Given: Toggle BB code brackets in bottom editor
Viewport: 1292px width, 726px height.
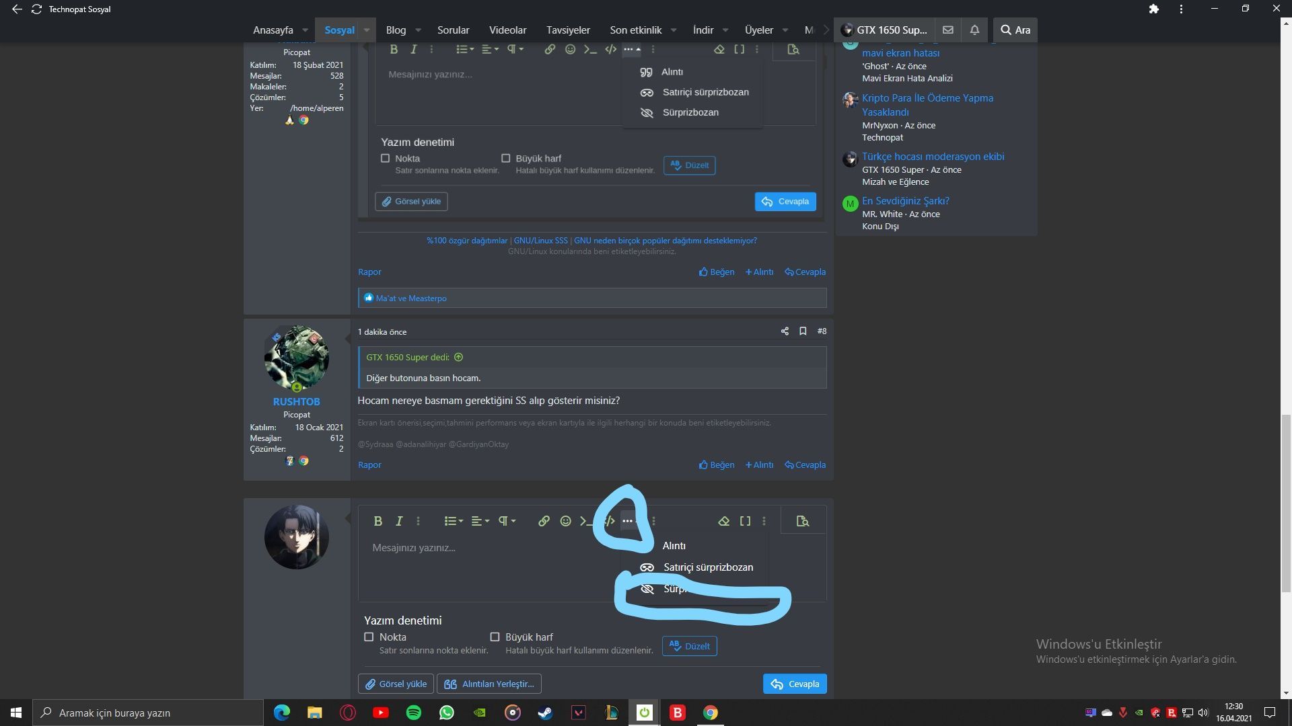Looking at the screenshot, I should [745, 521].
